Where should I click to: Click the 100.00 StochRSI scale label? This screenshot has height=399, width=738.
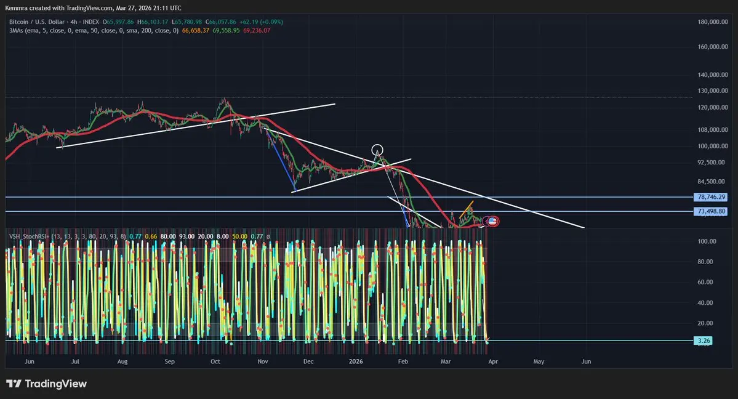(x=707, y=241)
